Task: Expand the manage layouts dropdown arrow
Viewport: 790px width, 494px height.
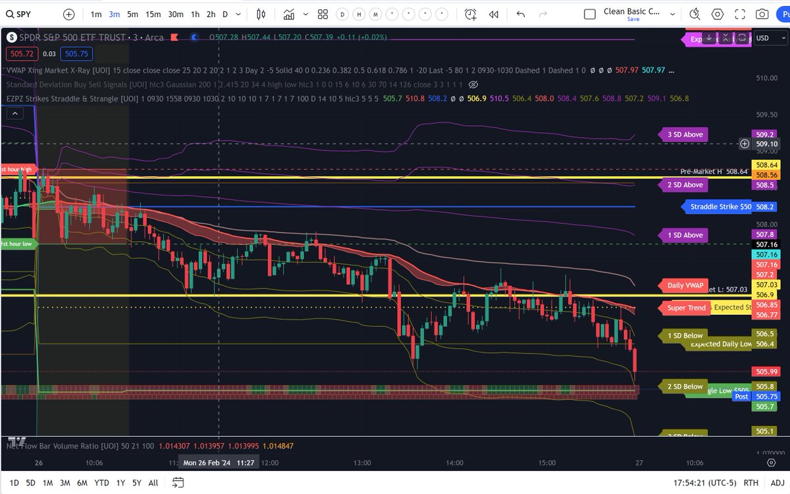Action: pos(672,14)
